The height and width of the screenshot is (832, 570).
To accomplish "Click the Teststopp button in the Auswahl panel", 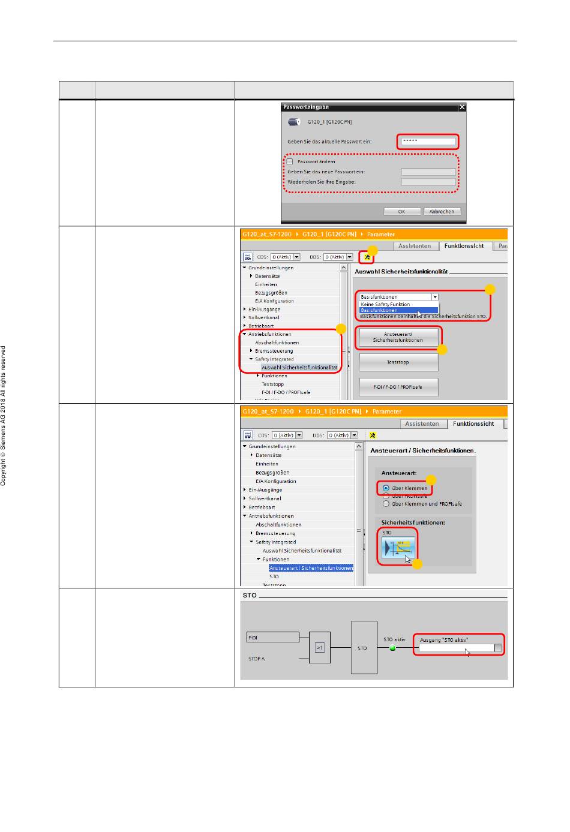I will click(398, 362).
